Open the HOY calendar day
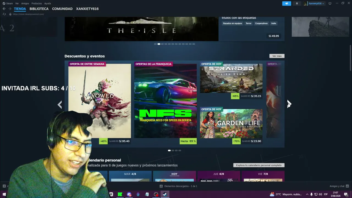This screenshot has width=352, height=198. pos(174,176)
